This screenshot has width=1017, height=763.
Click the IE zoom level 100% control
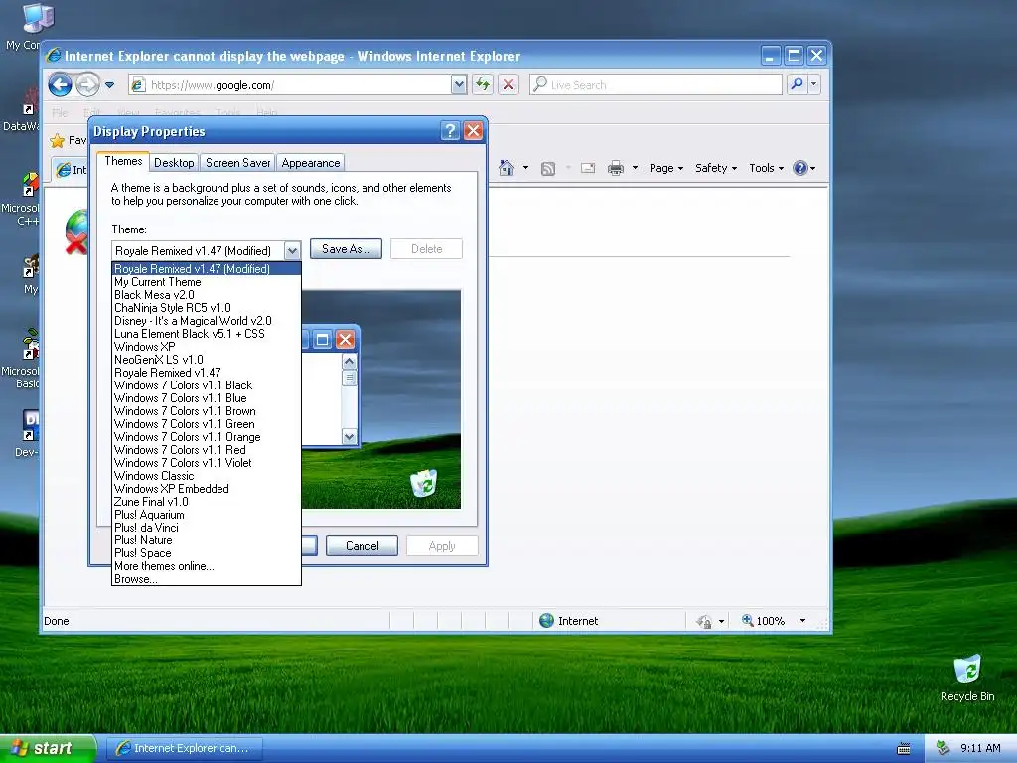click(764, 621)
